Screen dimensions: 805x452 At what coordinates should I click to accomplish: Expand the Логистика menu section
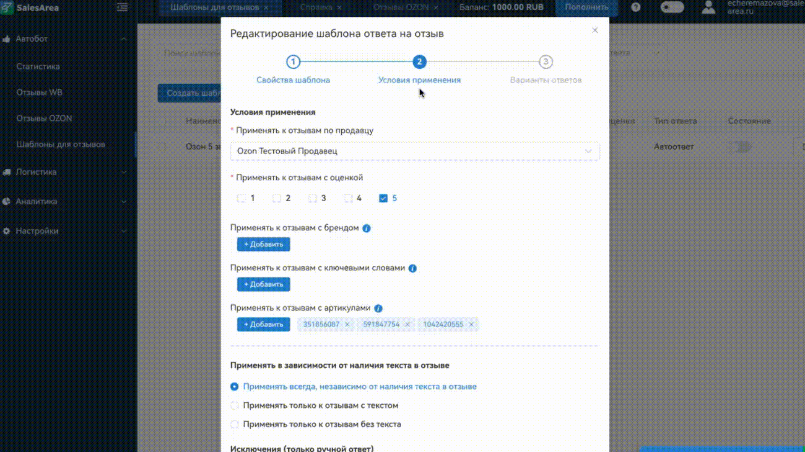[124, 172]
